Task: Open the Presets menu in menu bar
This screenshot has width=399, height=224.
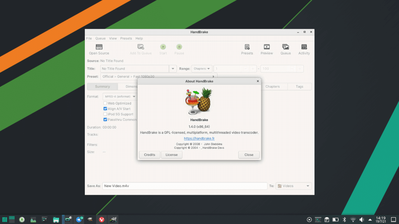Action: point(126,38)
